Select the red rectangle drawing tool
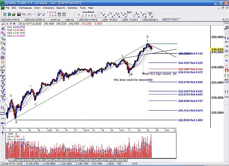 pos(3,62)
